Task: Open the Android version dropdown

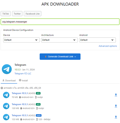Action: tap(97, 40)
